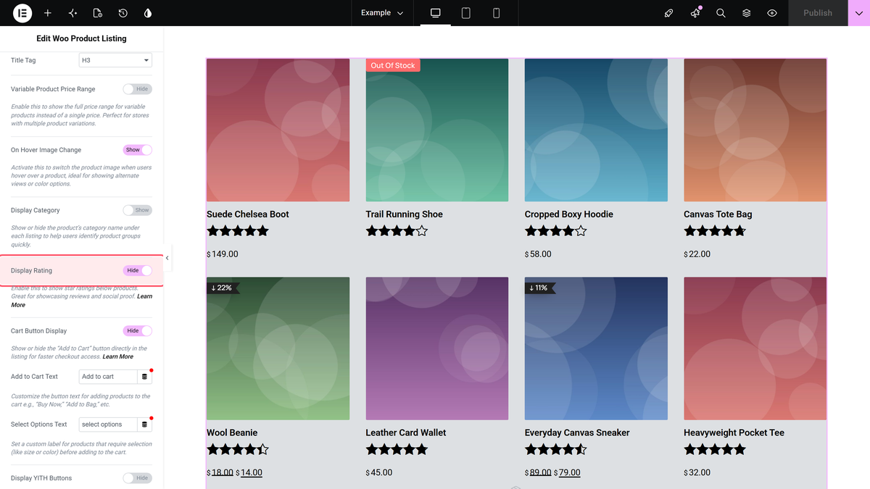Open the Title Tag H3 dropdown

click(115, 60)
